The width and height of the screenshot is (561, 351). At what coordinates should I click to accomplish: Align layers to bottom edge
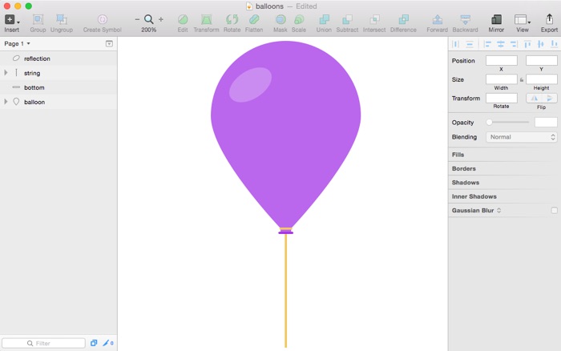(x=554, y=44)
